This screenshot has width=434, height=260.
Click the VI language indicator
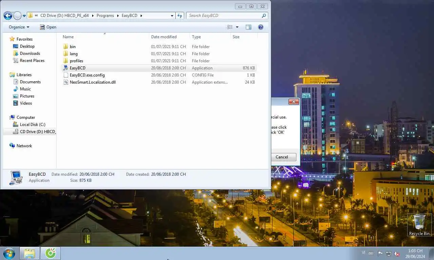[363, 253]
